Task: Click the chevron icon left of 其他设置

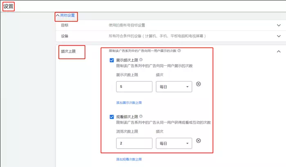Action: 58,16
